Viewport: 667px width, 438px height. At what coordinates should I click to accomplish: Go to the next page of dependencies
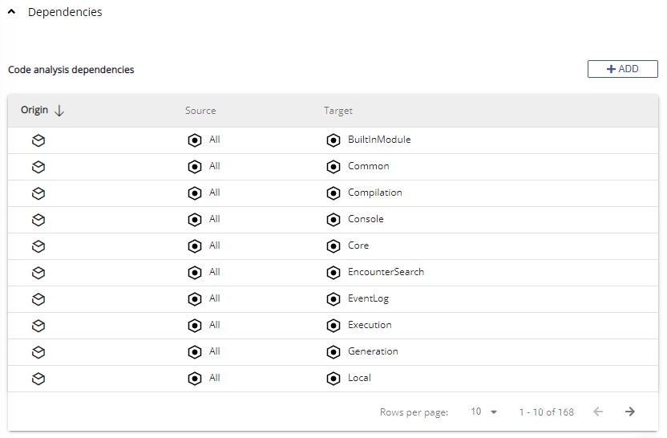point(630,412)
